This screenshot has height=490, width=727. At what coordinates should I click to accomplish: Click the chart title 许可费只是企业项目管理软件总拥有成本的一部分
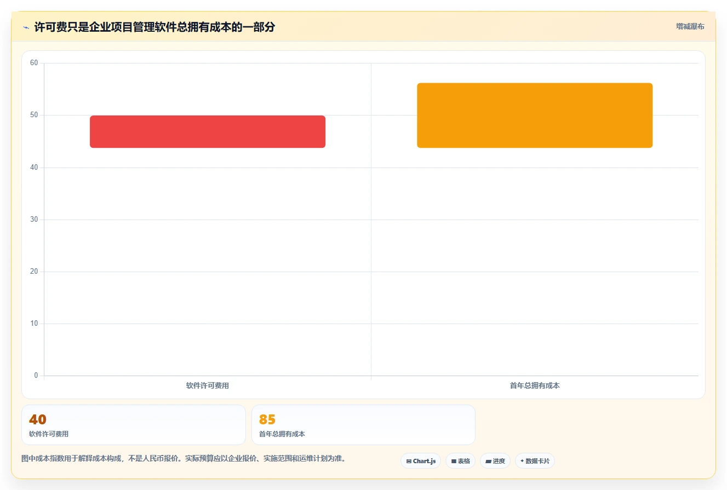click(154, 27)
